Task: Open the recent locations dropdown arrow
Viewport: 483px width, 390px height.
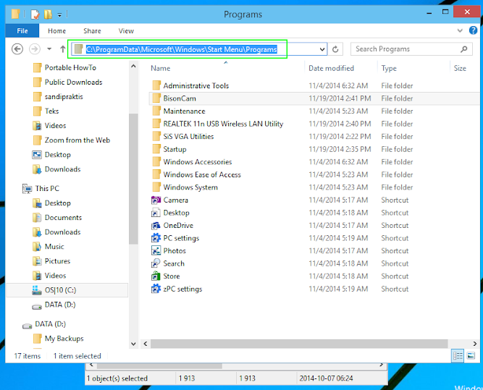Action: tap(49, 49)
